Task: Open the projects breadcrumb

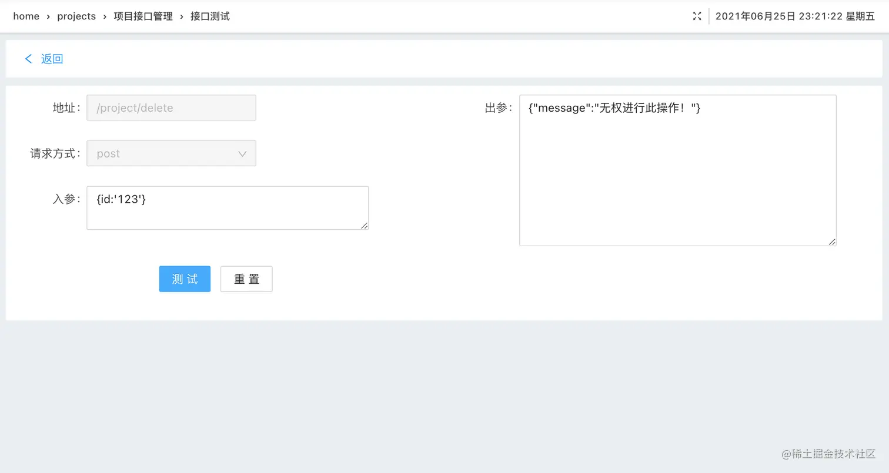Action: pos(76,16)
